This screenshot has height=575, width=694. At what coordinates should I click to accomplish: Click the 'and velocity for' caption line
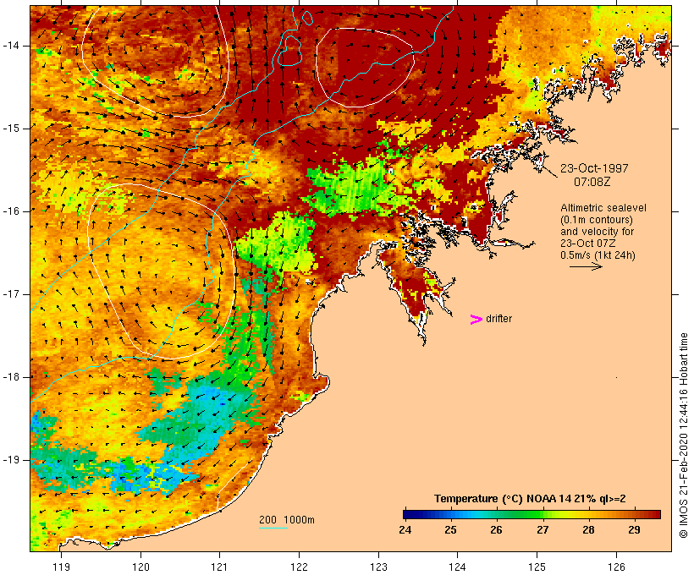[597, 232]
